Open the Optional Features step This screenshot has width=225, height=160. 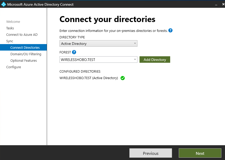point(24,61)
